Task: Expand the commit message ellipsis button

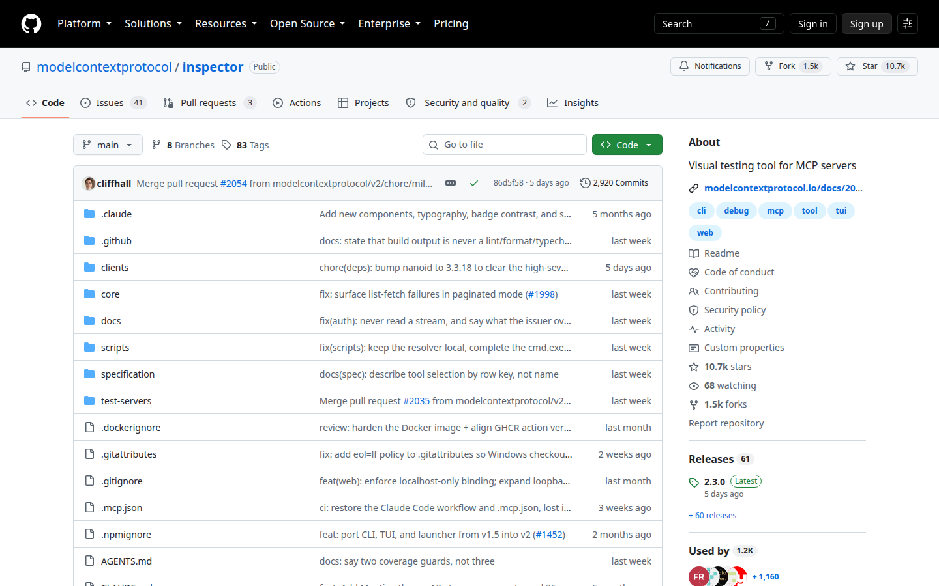Action: point(451,183)
